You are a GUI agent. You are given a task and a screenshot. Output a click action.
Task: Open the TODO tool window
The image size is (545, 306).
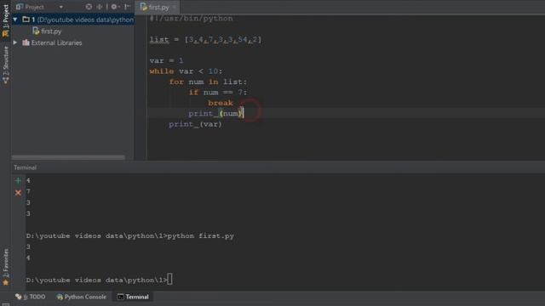point(31,297)
